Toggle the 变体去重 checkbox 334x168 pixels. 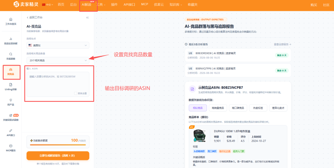click(76, 93)
